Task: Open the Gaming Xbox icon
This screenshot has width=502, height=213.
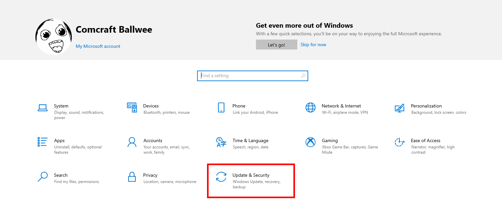Action: coord(311,142)
